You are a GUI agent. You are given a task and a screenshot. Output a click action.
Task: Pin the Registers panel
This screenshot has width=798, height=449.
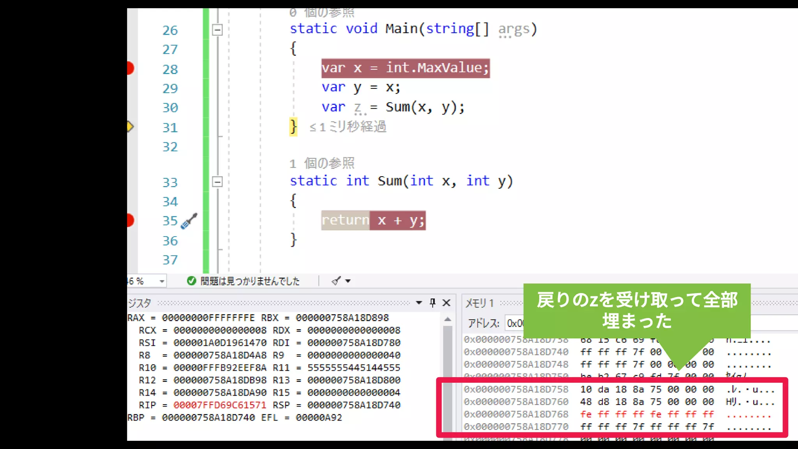coord(433,303)
